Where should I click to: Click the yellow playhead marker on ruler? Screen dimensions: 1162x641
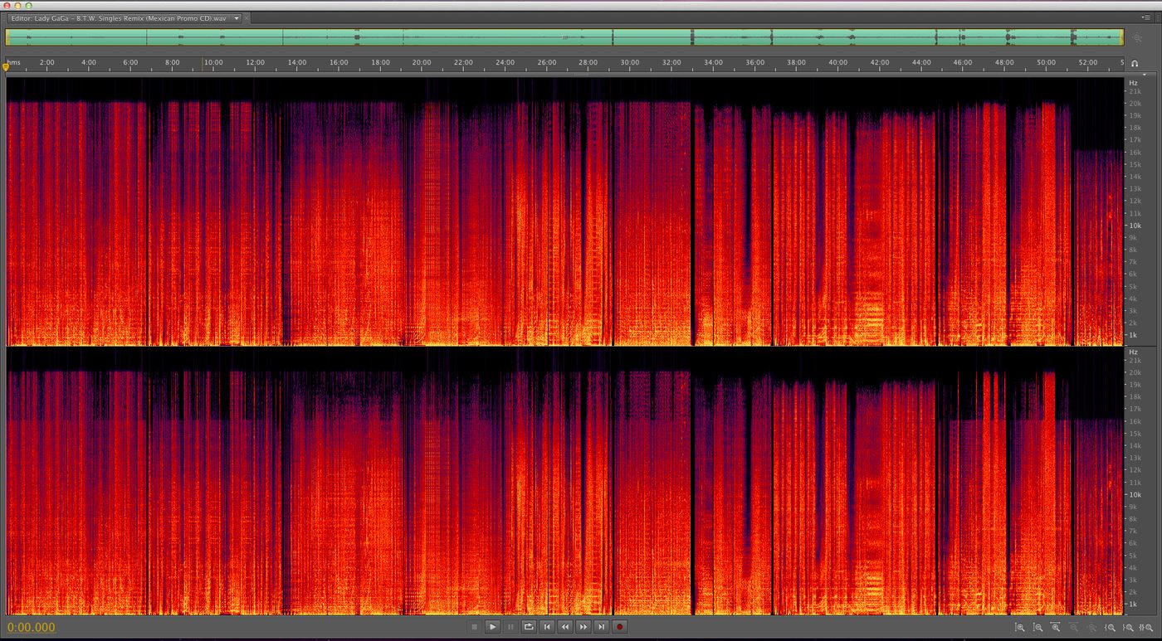click(7, 67)
